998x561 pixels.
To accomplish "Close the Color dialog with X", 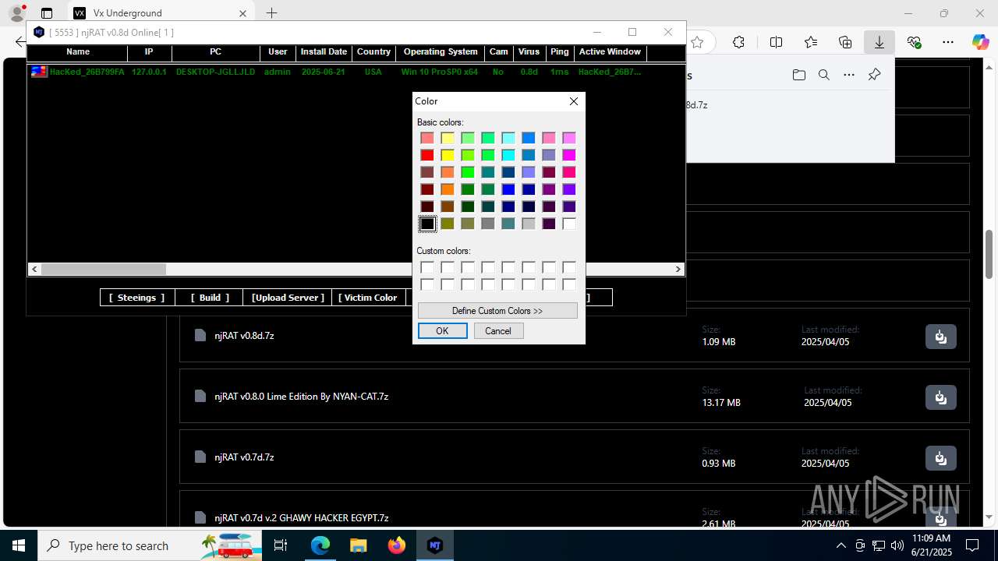I will point(574,101).
